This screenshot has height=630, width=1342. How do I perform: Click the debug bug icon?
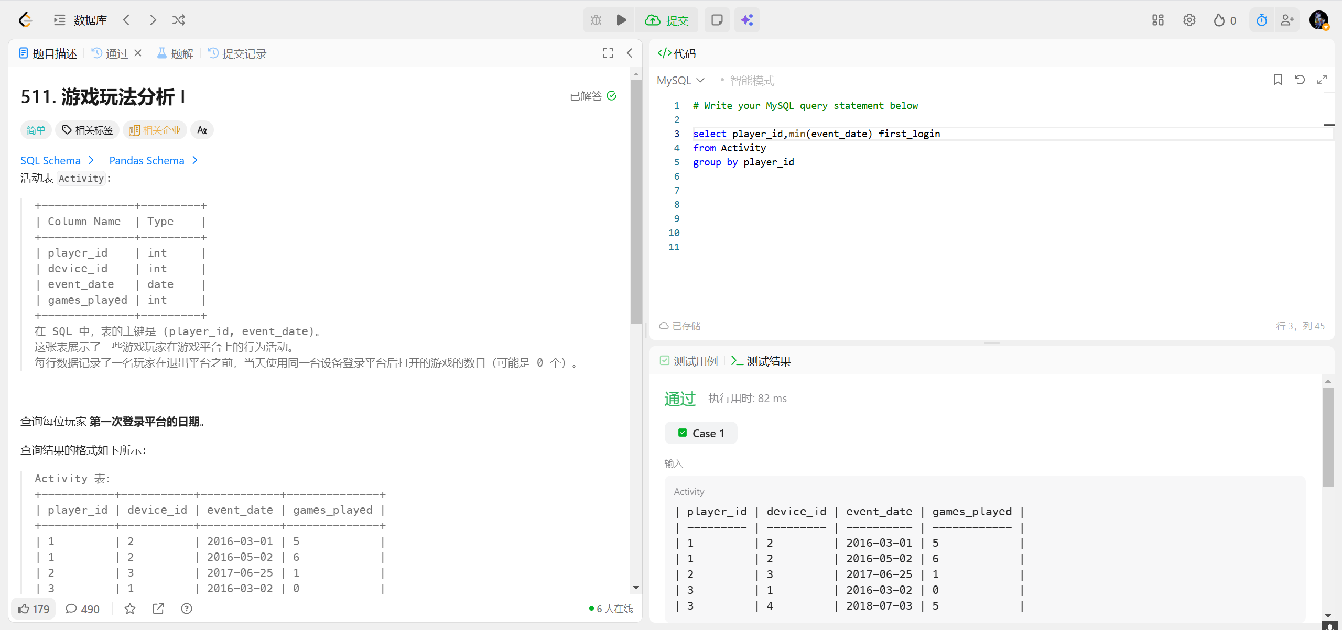click(596, 20)
